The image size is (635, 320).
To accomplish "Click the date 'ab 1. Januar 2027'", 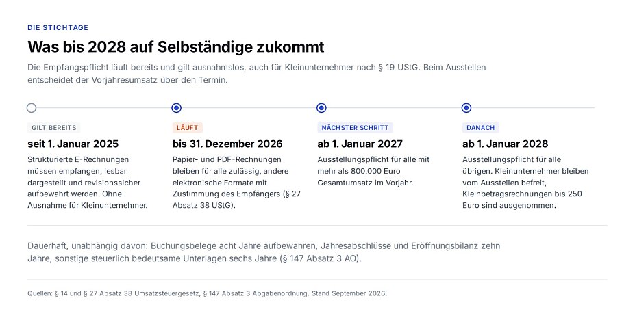I will [360, 144].
